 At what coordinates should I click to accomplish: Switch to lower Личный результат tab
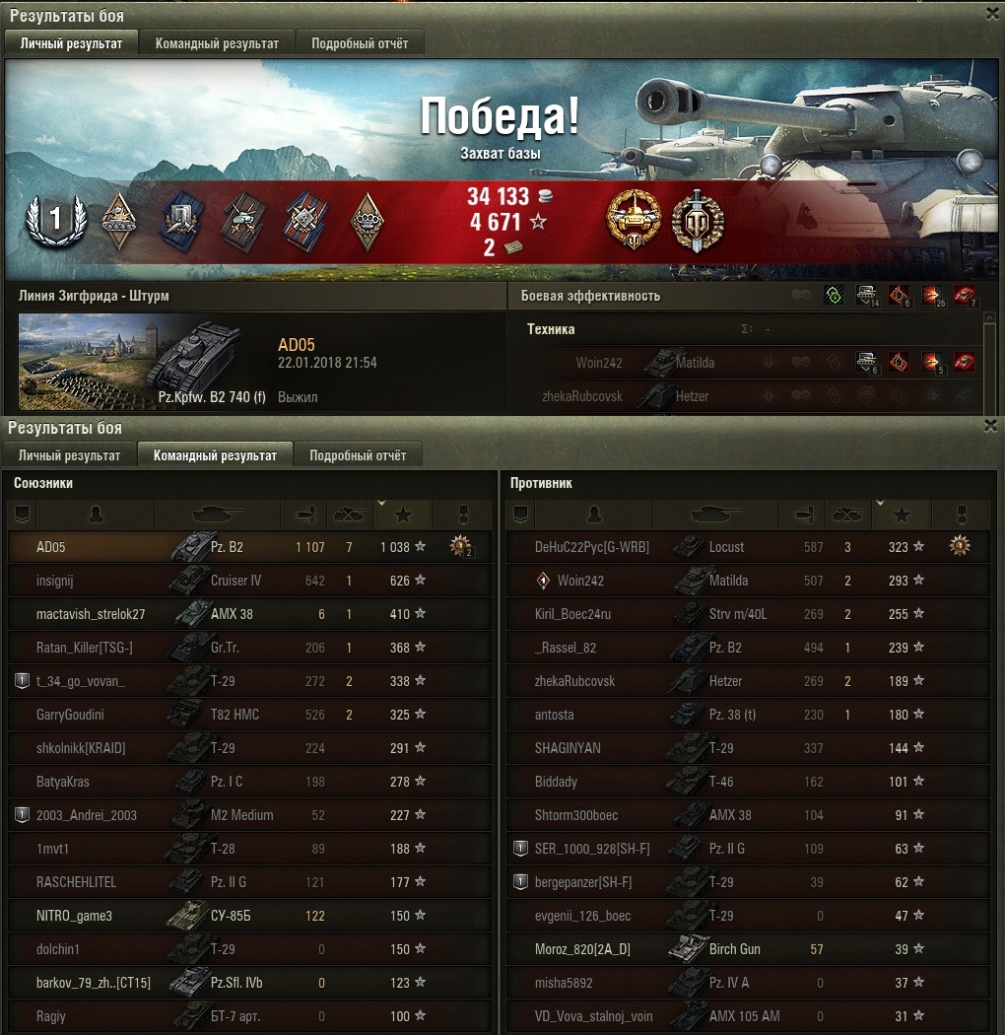point(69,455)
